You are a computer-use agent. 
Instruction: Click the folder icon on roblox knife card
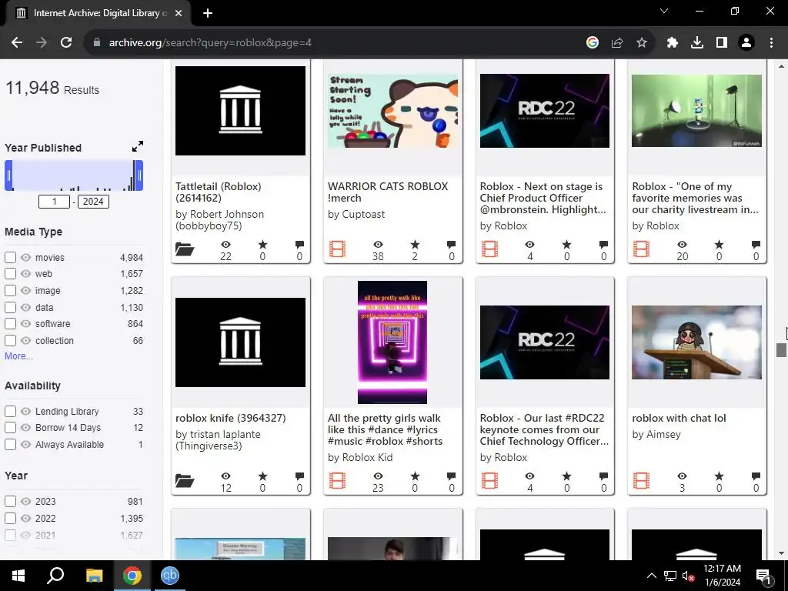185,481
